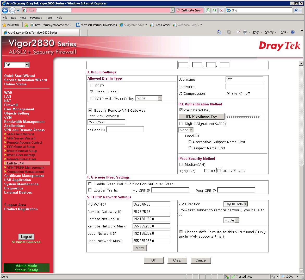The height and width of the screenshot is (280, 305).
Task: Click the Clear button
Action: [x=177, y=260]
